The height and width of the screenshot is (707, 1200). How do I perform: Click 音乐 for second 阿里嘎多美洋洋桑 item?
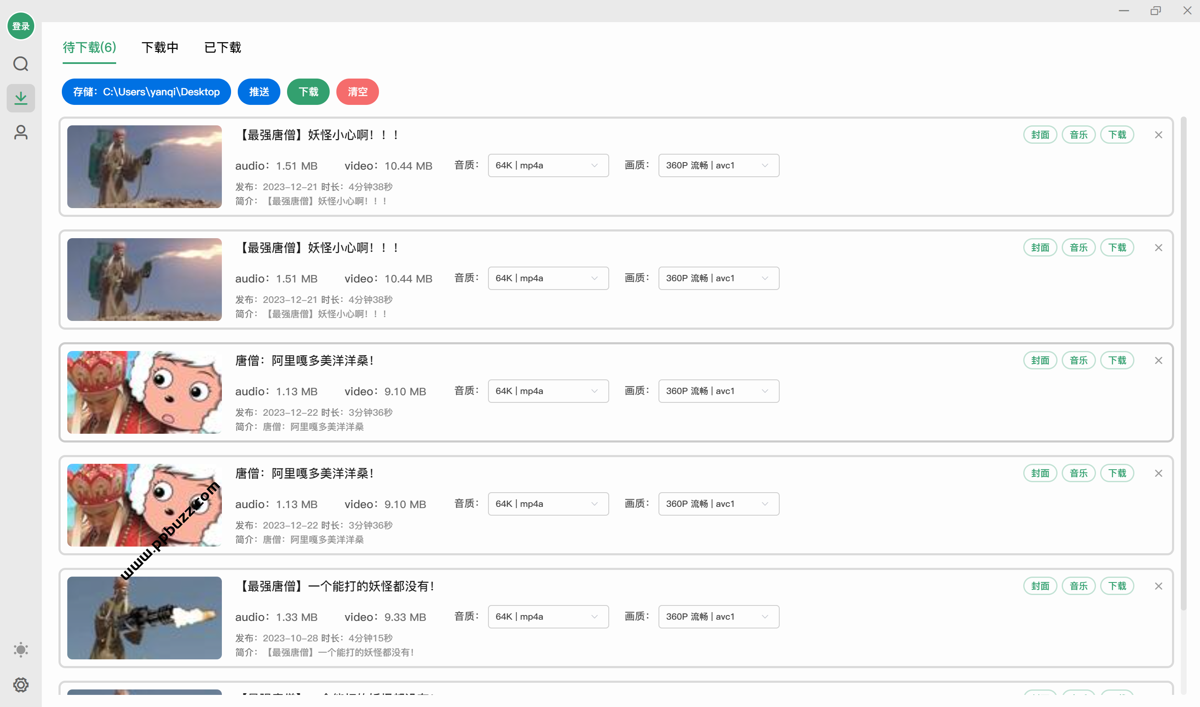click(1078, 473)
